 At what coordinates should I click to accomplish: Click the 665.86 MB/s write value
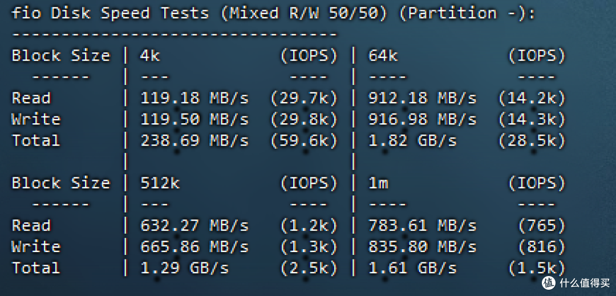(x=194, y=247)
